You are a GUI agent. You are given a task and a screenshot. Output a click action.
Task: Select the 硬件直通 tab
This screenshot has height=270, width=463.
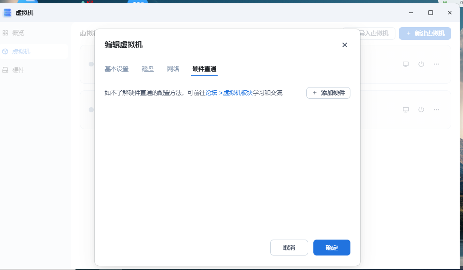coord(205,69)
